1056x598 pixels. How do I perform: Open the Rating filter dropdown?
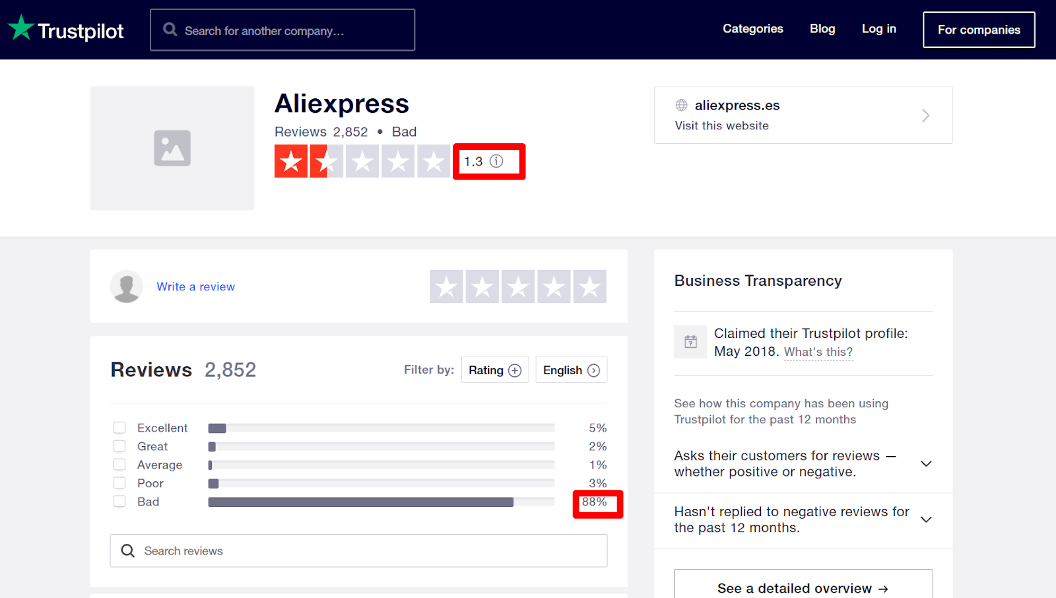(x=495, y=370)
